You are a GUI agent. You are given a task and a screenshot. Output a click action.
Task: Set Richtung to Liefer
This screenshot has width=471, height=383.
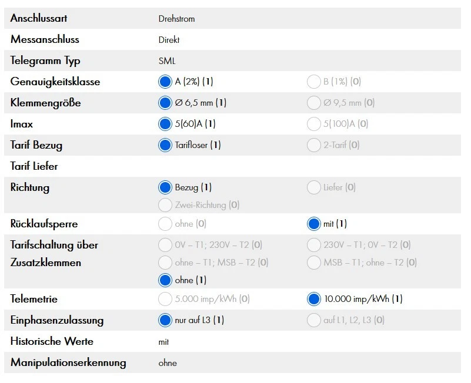pos(313,187)
